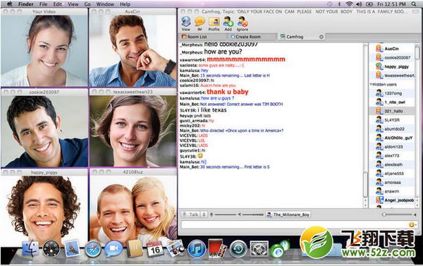
Task: Click the Talk button
Action: point(191,214)
